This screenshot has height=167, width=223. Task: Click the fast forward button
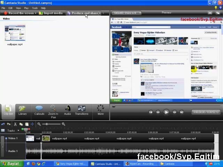tap(175, 112)
